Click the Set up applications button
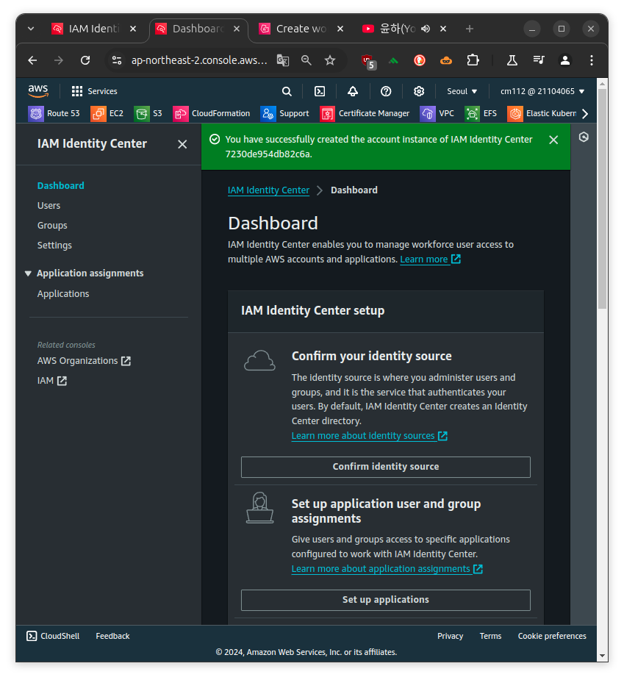This screenshot has height=680, width=624. (x=386, y=600)
